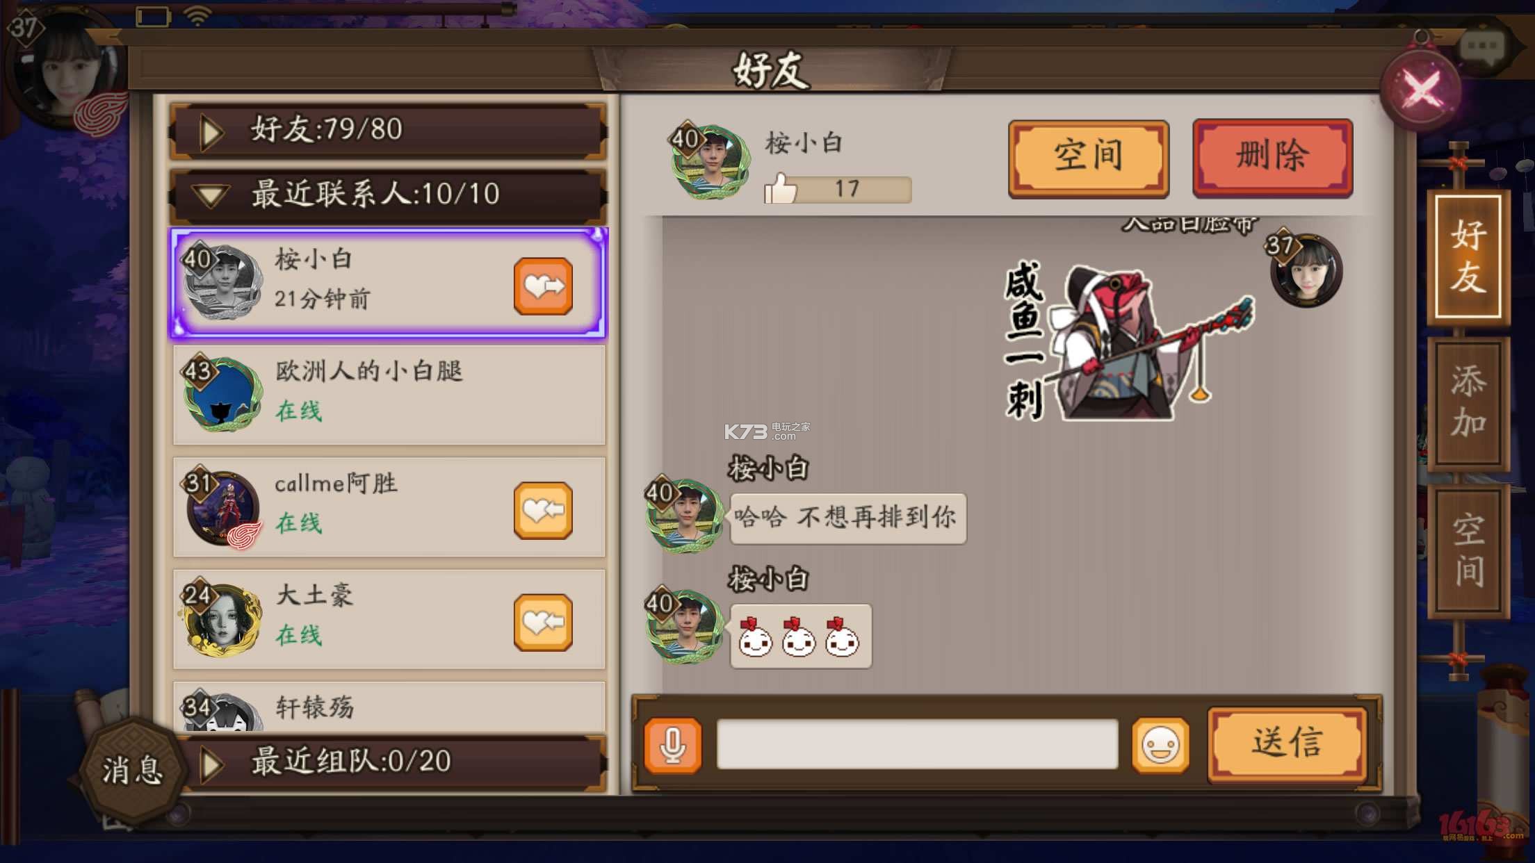Receive heart from 大土豪
The image size is (1535, 863).
pyautogui.click(x=543, y=623)
